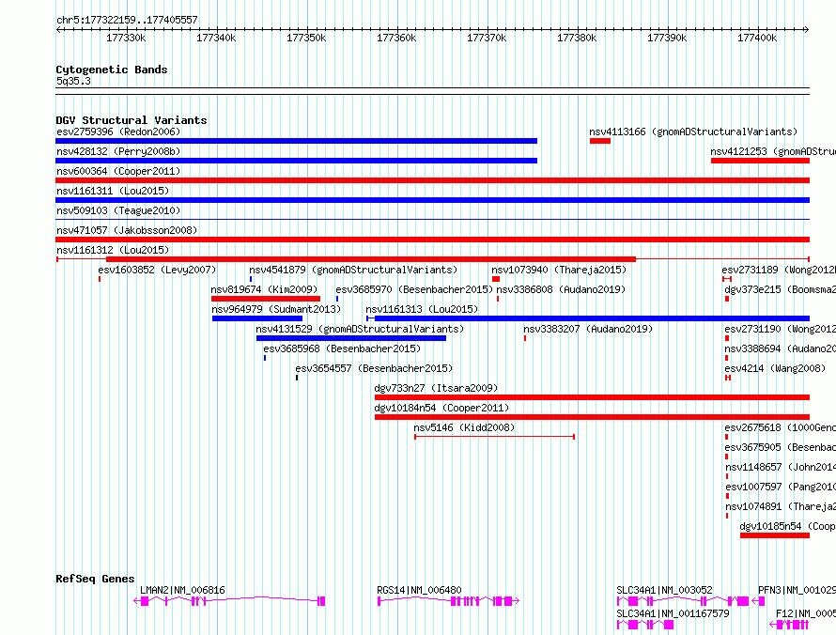
Task: Open esv4214 (Wang2008) label
Action: (775, 368)
